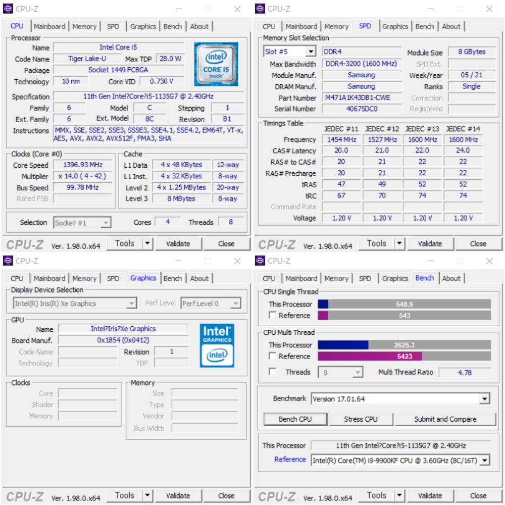Click the Stress CPU button
Viewport: 505px width, 505px height.
[361, 419]
